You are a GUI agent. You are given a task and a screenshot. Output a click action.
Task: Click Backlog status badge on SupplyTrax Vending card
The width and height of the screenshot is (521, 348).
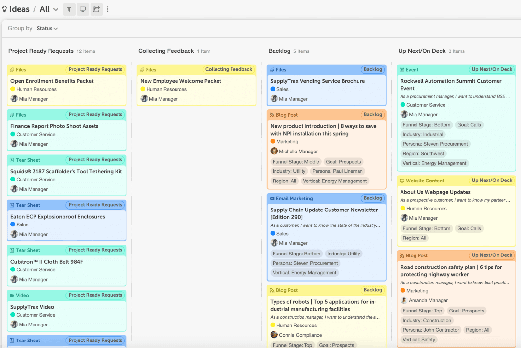373,70
